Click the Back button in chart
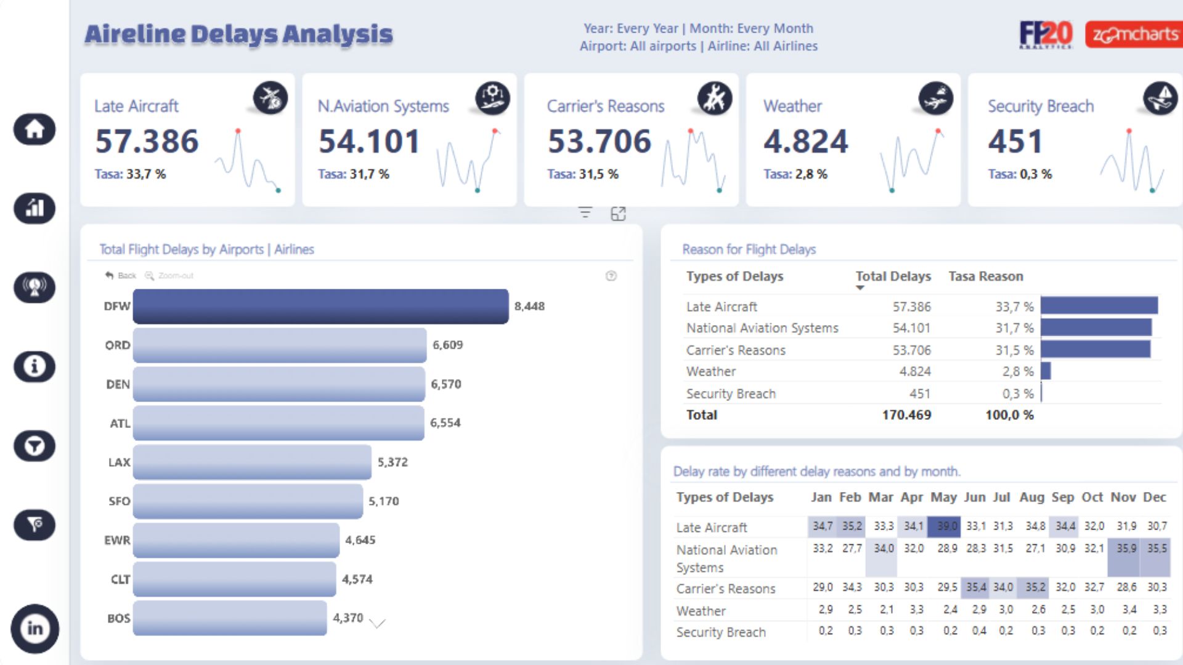 click(x=121, y=275)
